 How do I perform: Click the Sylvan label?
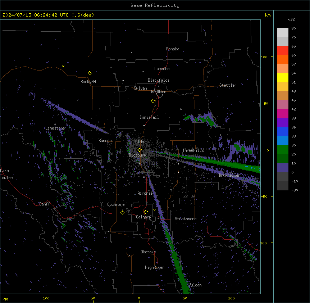click(x=140, y=88)
